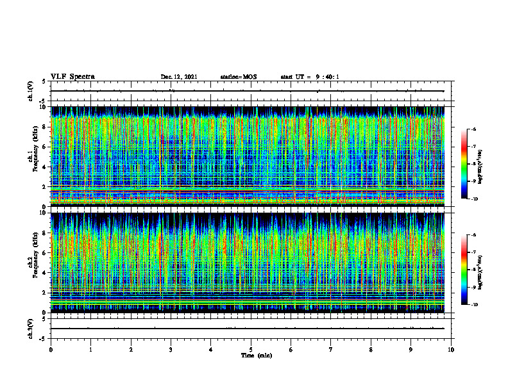The height and width of the screenshot is (392, 508).
Task: Click the "start UT = 9:40:1" header text
Action: (x=310, y=77)
